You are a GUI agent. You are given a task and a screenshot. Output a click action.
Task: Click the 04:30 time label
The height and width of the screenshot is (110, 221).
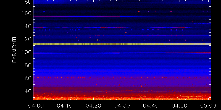coord(122,106)
